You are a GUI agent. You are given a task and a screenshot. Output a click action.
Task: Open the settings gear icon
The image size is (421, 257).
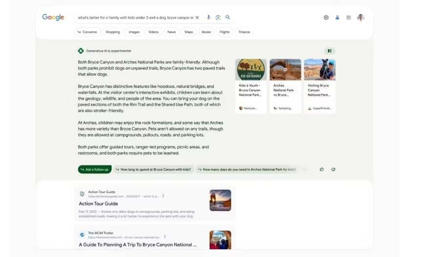point(326,18)
